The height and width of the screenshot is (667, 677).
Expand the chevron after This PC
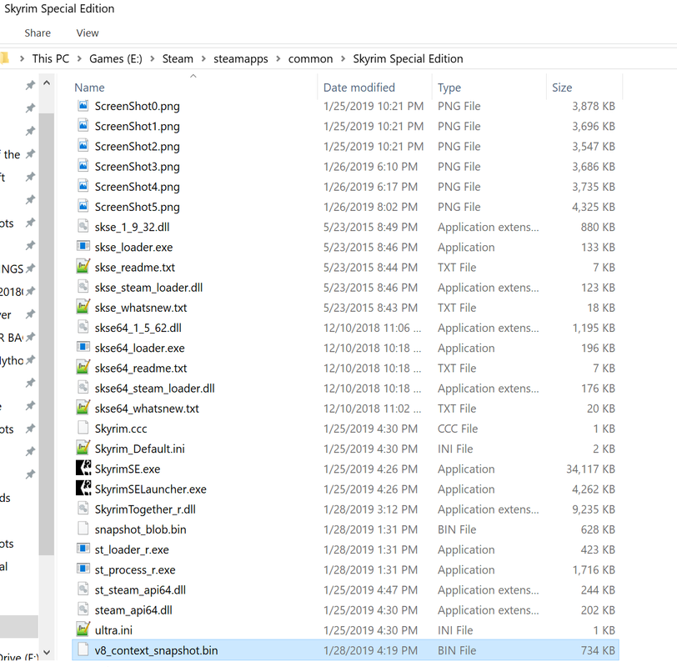[79, 58]
